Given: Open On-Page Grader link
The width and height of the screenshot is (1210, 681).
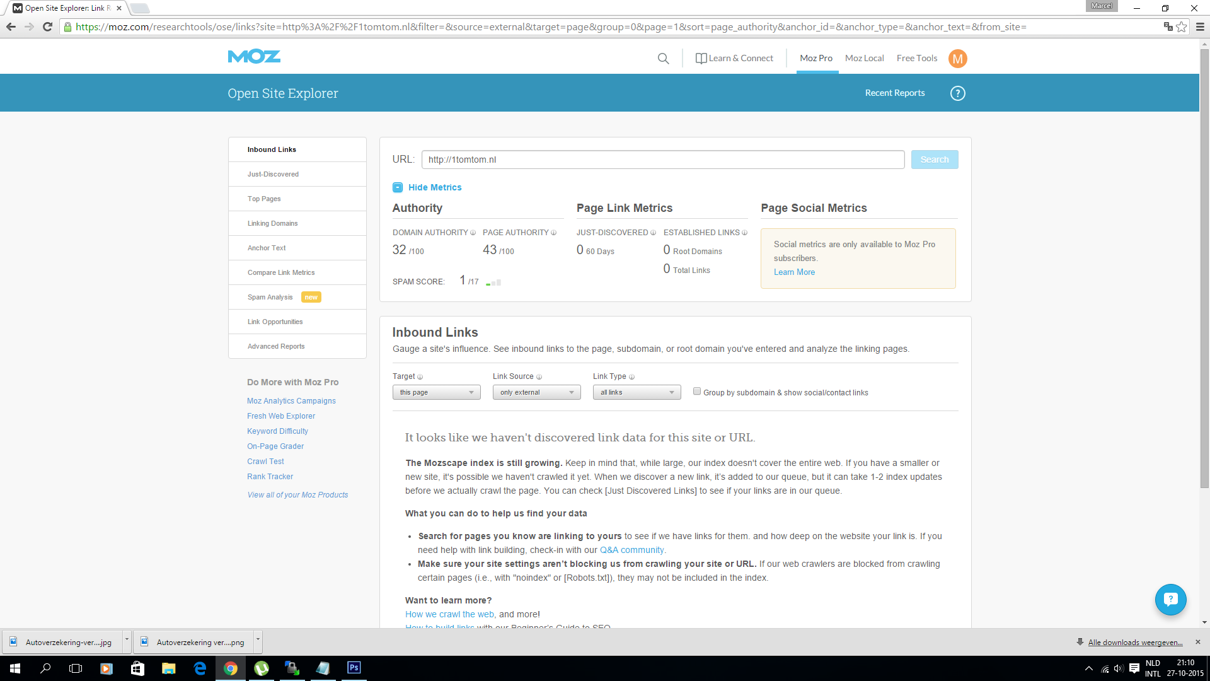Looking at the screenshot, I should click(275, 446).
